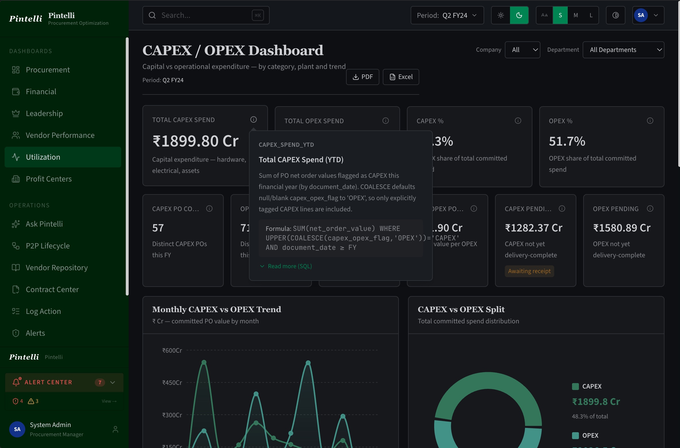Click the search magnifier icon
680x448 pixels.
pyautogui.click(x=152, y=15)
